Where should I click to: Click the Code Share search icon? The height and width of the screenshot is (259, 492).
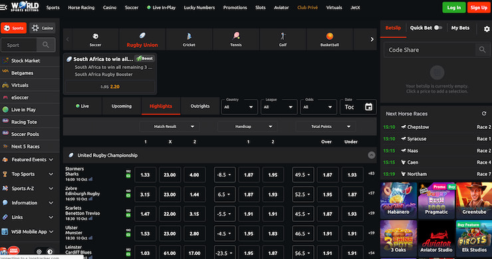point(482,50)
